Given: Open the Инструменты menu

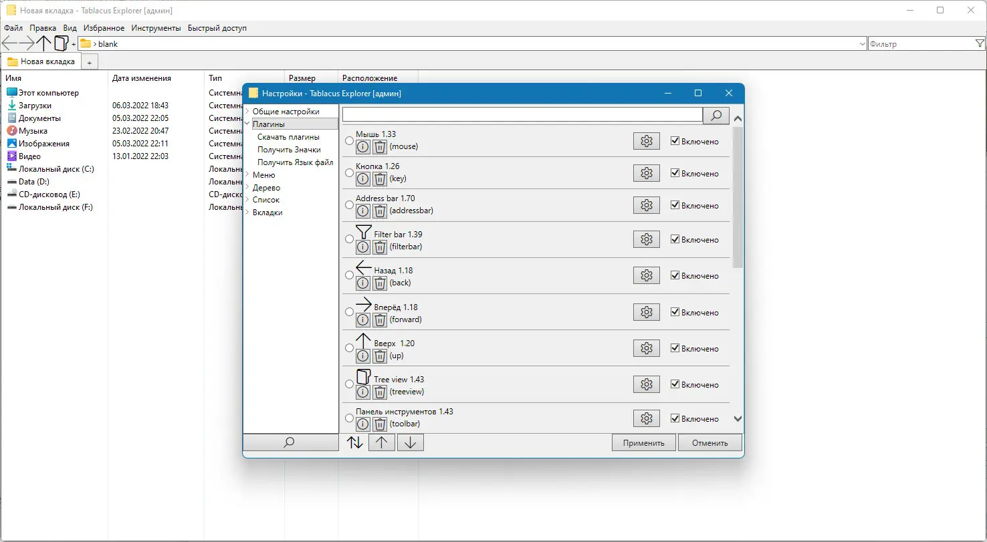Looking at the screenshot, I should pos(156,28).
